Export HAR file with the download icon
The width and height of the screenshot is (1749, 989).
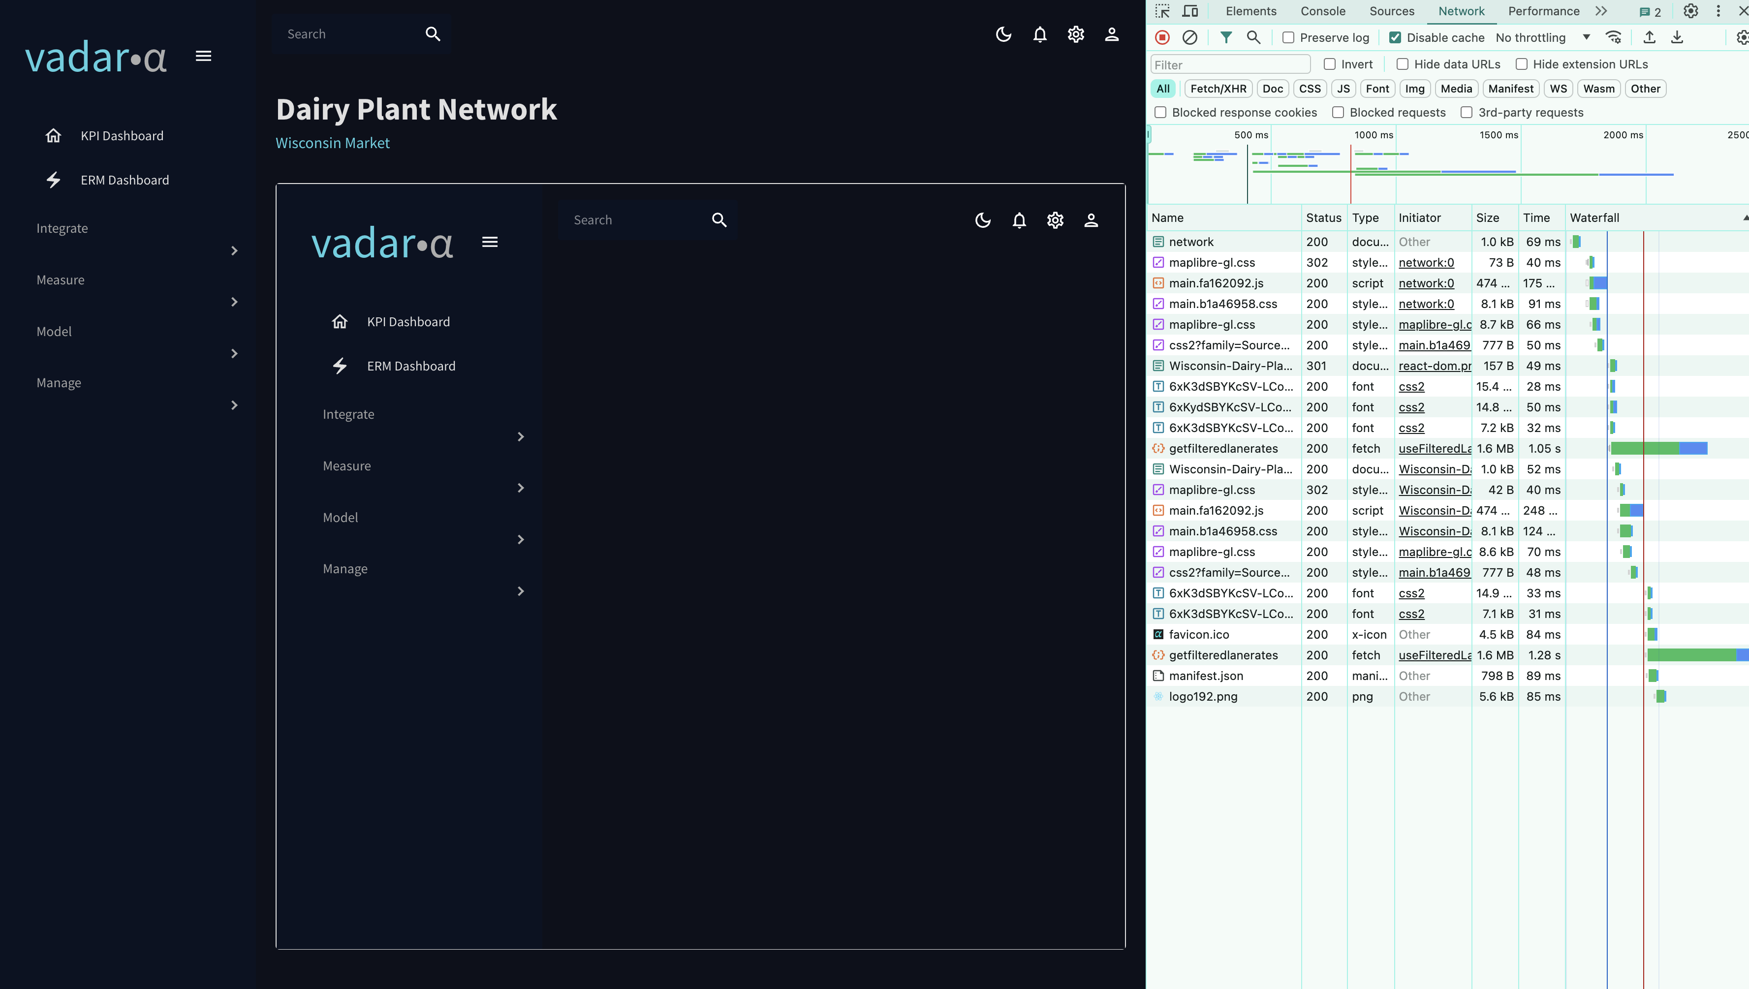[x=1676, y=37]
